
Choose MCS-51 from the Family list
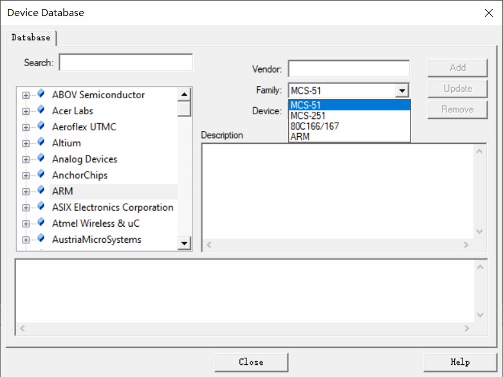click(x=349, y=105)
